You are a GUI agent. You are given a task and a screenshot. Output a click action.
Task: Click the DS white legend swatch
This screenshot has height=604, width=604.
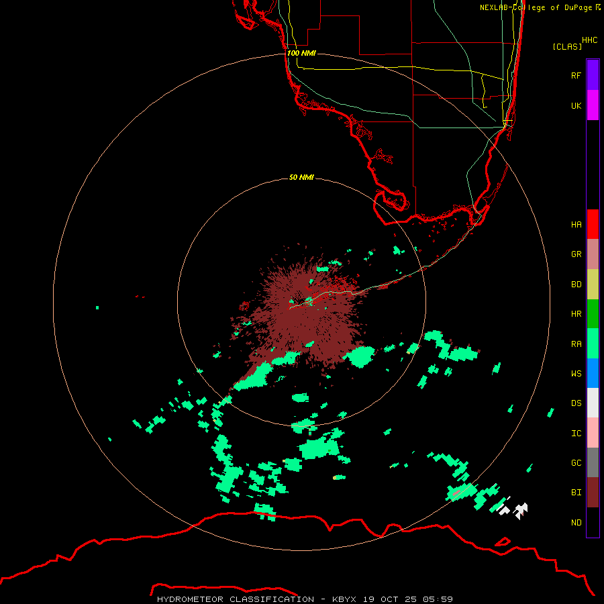tap(593, 403)
